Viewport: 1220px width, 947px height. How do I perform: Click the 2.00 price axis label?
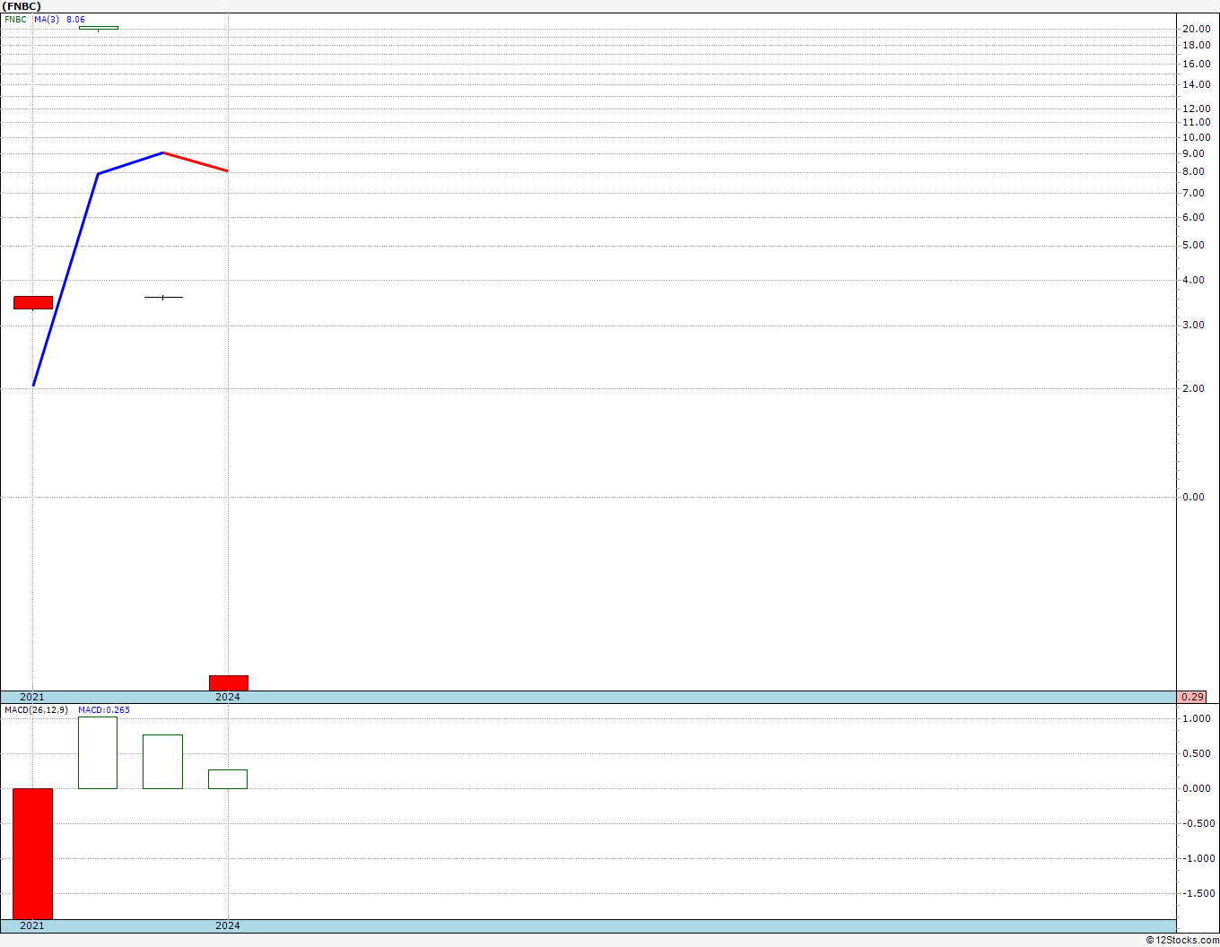click(1193, 388)
